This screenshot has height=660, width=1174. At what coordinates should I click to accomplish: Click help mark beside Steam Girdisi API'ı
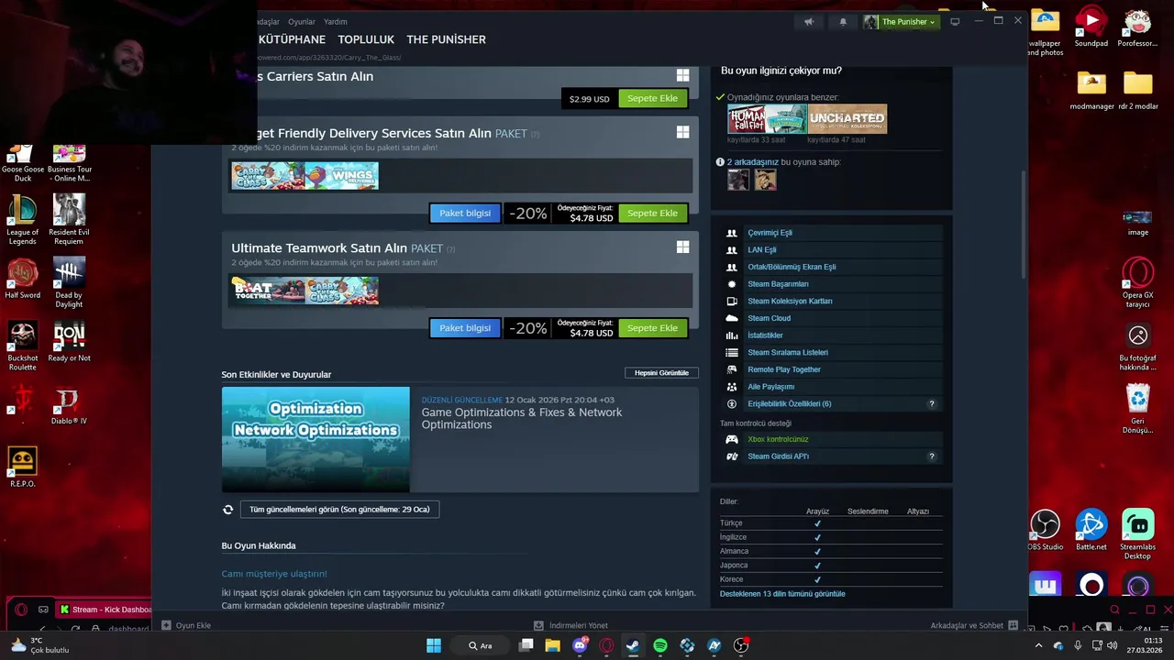point(932,456)
